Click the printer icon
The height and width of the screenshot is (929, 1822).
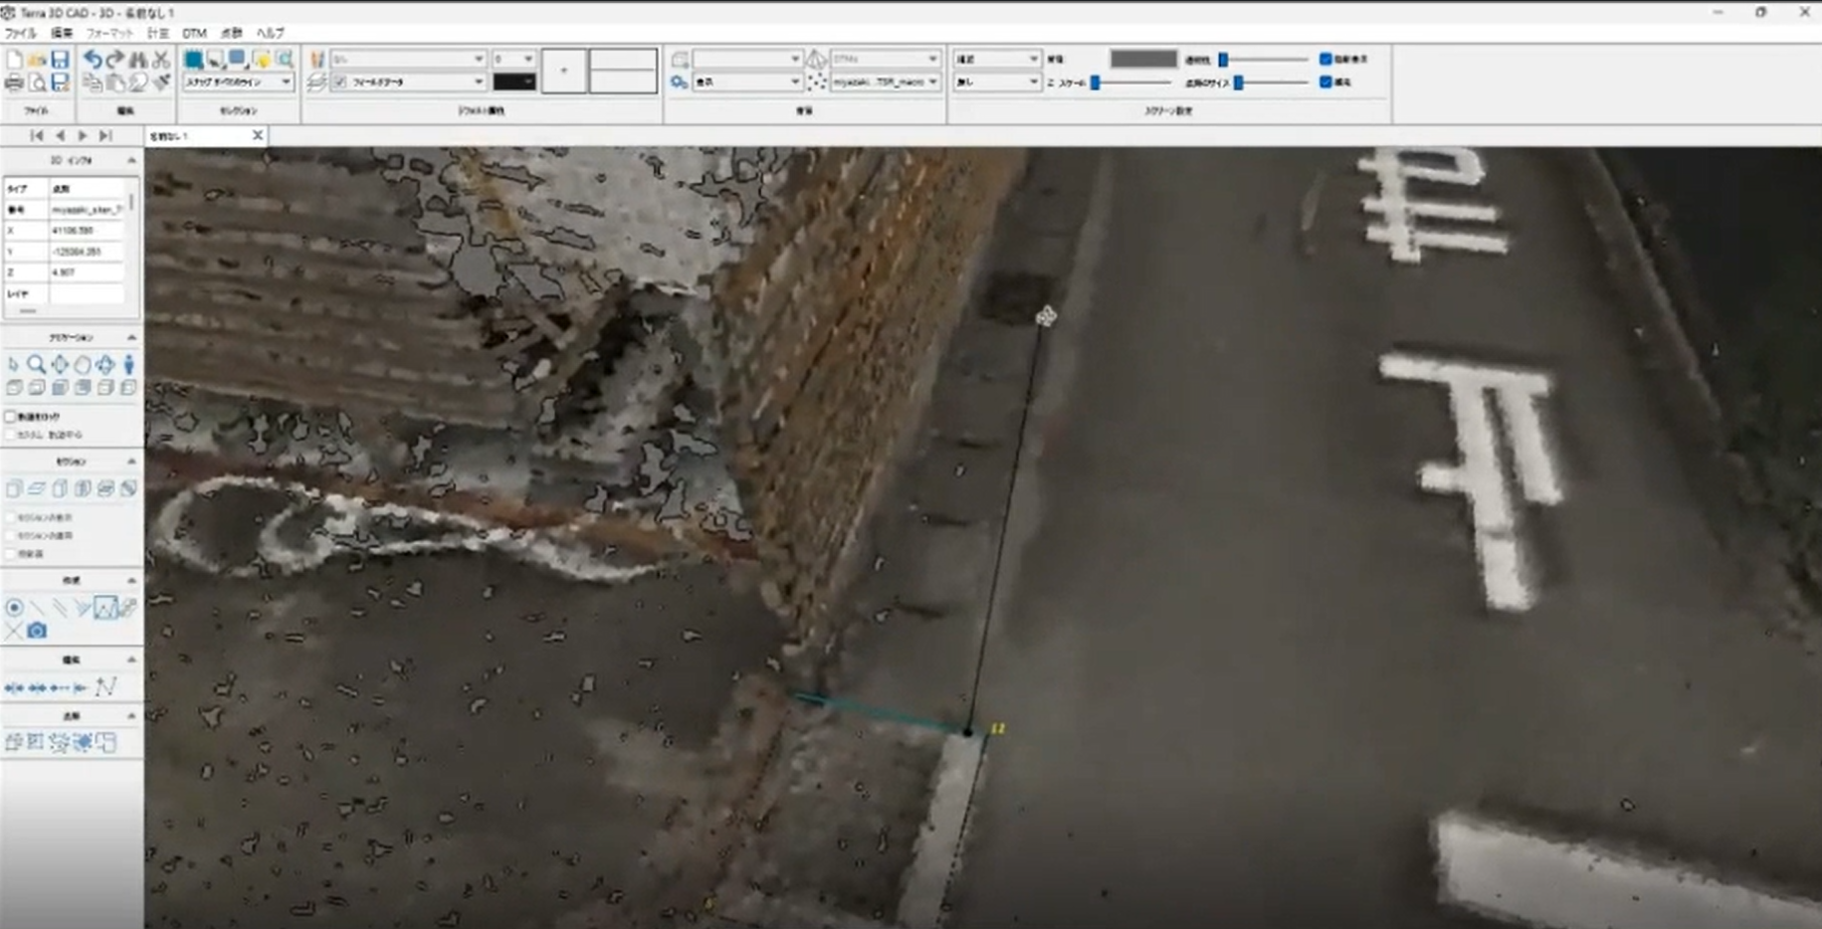coord(14,83)
